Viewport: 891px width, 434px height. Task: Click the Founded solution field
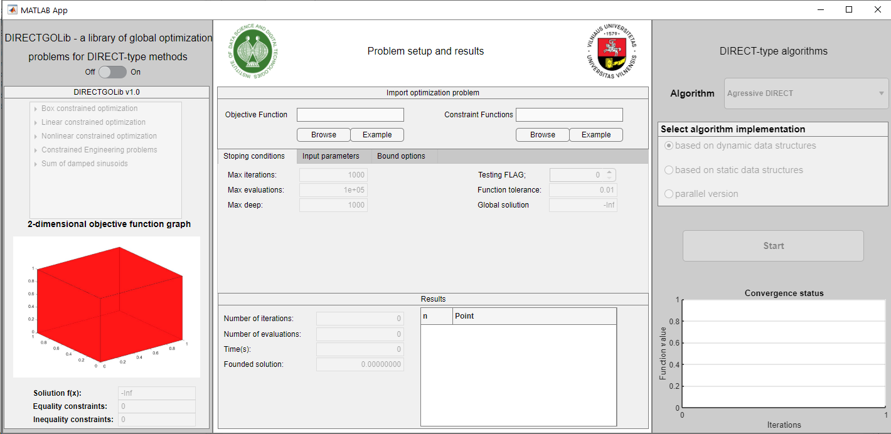[x=360, y=364]
